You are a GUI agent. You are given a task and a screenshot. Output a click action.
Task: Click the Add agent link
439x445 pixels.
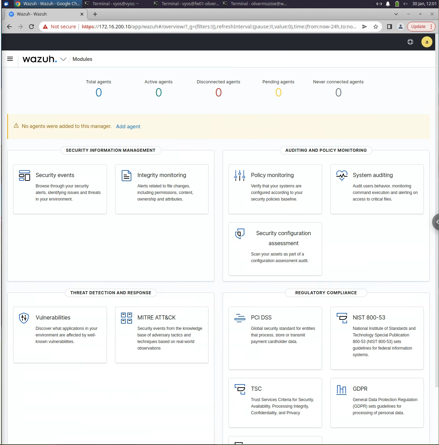pos(128,127)
